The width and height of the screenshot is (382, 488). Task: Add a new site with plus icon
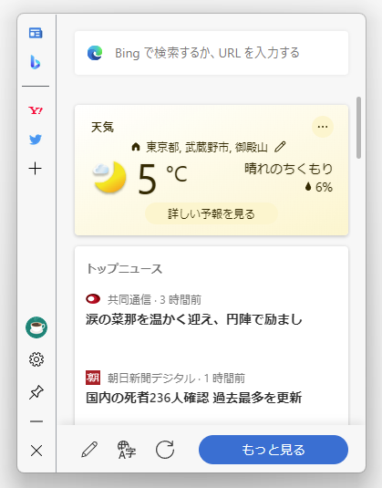pos(36,169)
